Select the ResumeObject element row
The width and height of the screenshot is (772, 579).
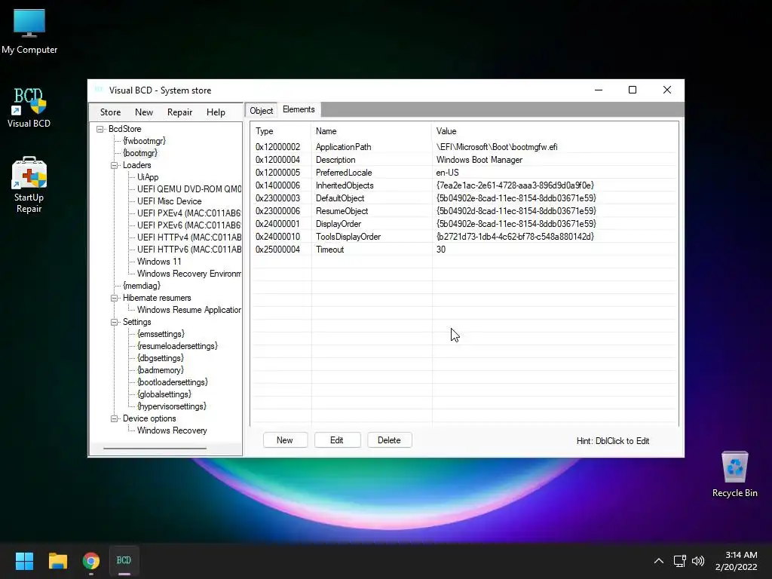[464, 211]
